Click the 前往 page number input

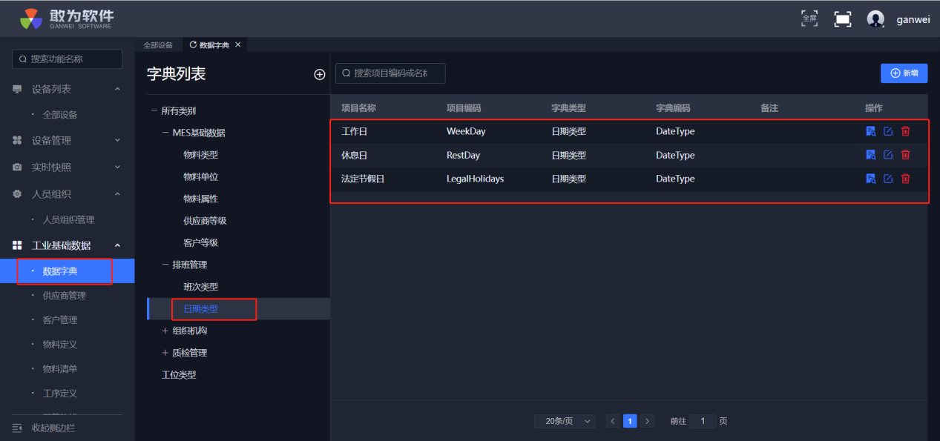(x=703, y=421)
